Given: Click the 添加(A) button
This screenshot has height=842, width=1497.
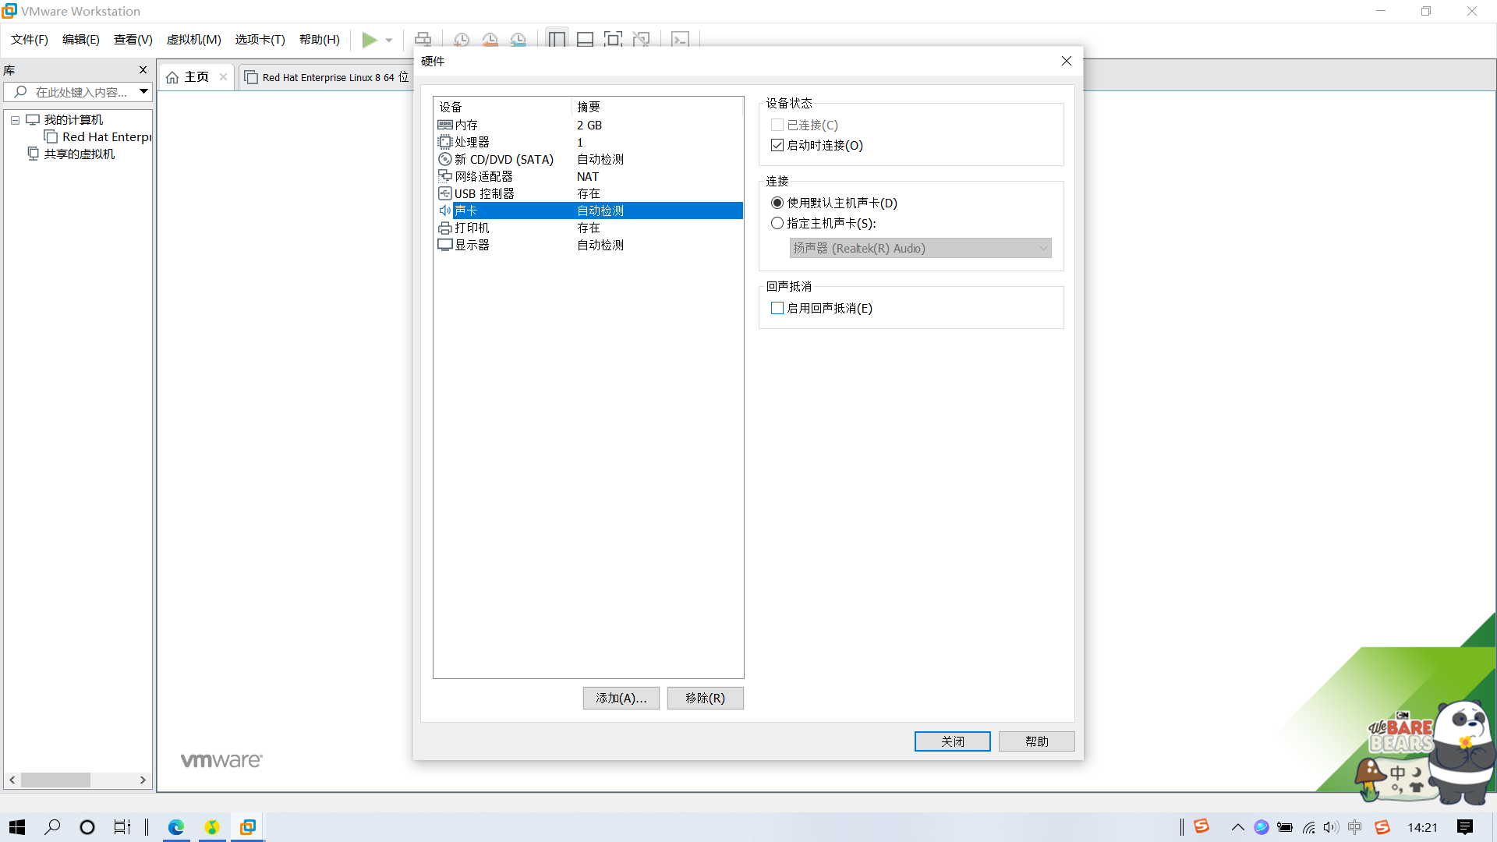Looking at the screenshot, I should pyautogui.click(x=621, y=698).
